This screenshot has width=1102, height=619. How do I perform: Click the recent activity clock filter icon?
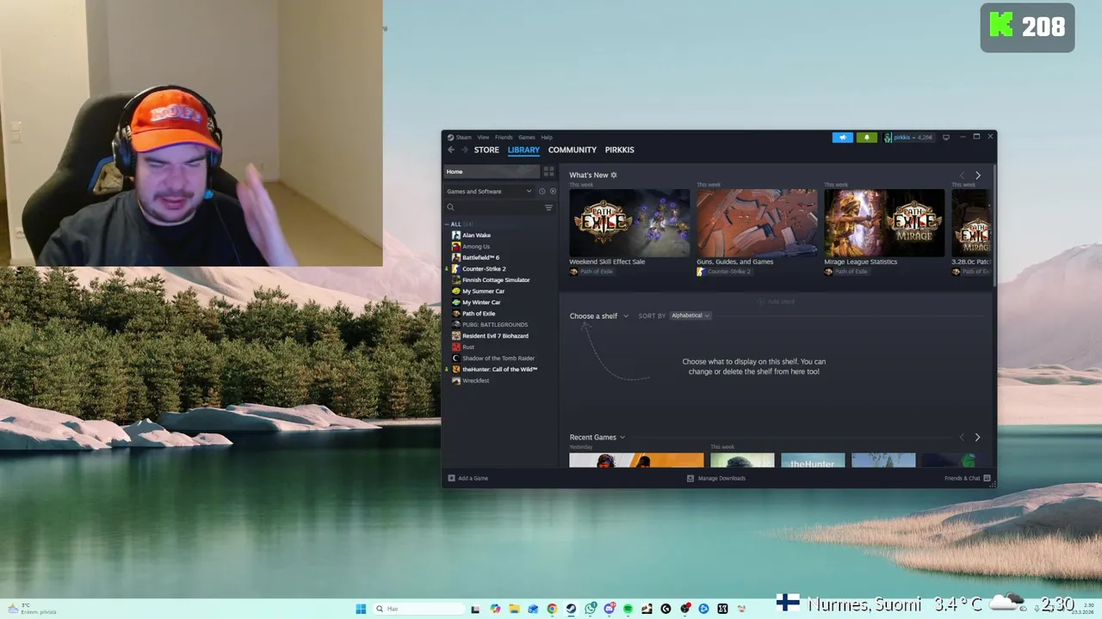(x=542, y=191)
